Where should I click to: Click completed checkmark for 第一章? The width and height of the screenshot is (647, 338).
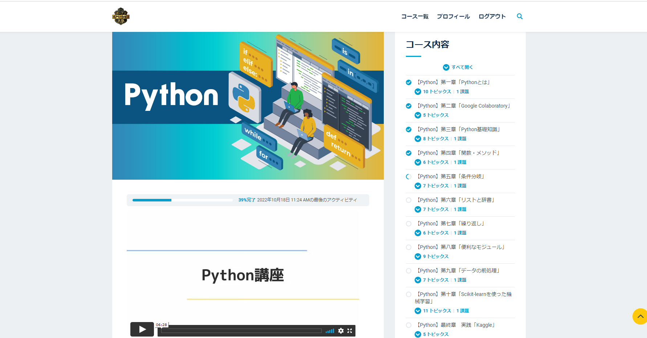click(x=408, y=82)
